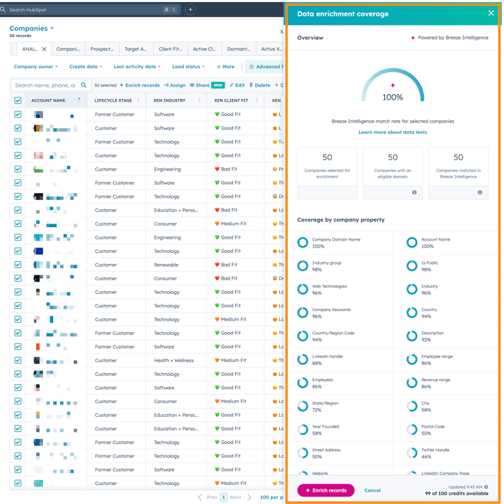
Task: Click Revenue range 86% coverage ring
Action: click(x=412, y=383)
